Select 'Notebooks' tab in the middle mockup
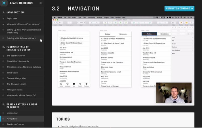The width and height of the screenshot is (202, 128). tap(123, 34)
